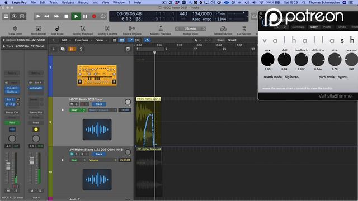The image size is (358, 201).
Task: Toggle the toolbar display icon
Action: pos(22,16)
